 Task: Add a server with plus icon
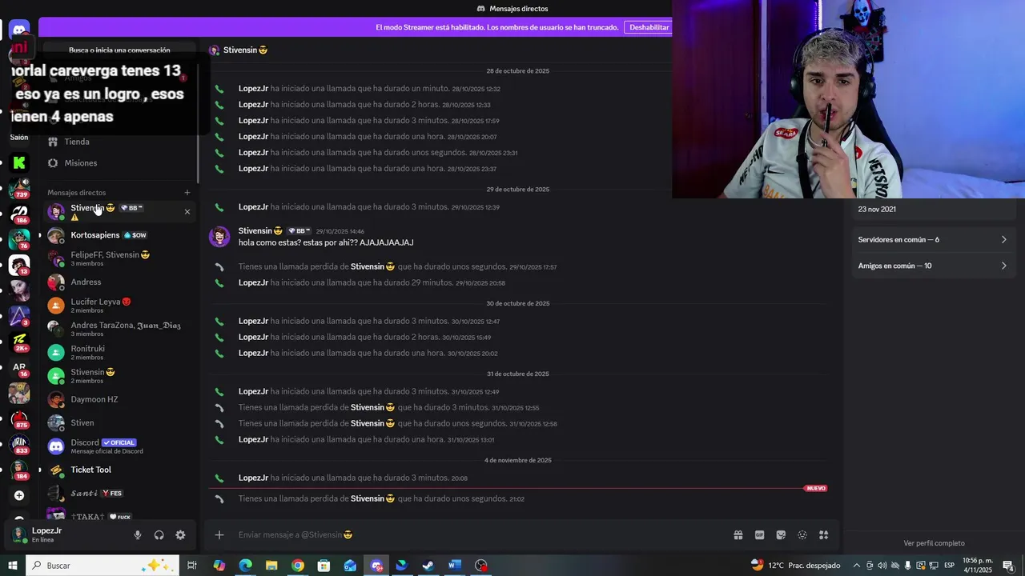click(x=19, y=495)
